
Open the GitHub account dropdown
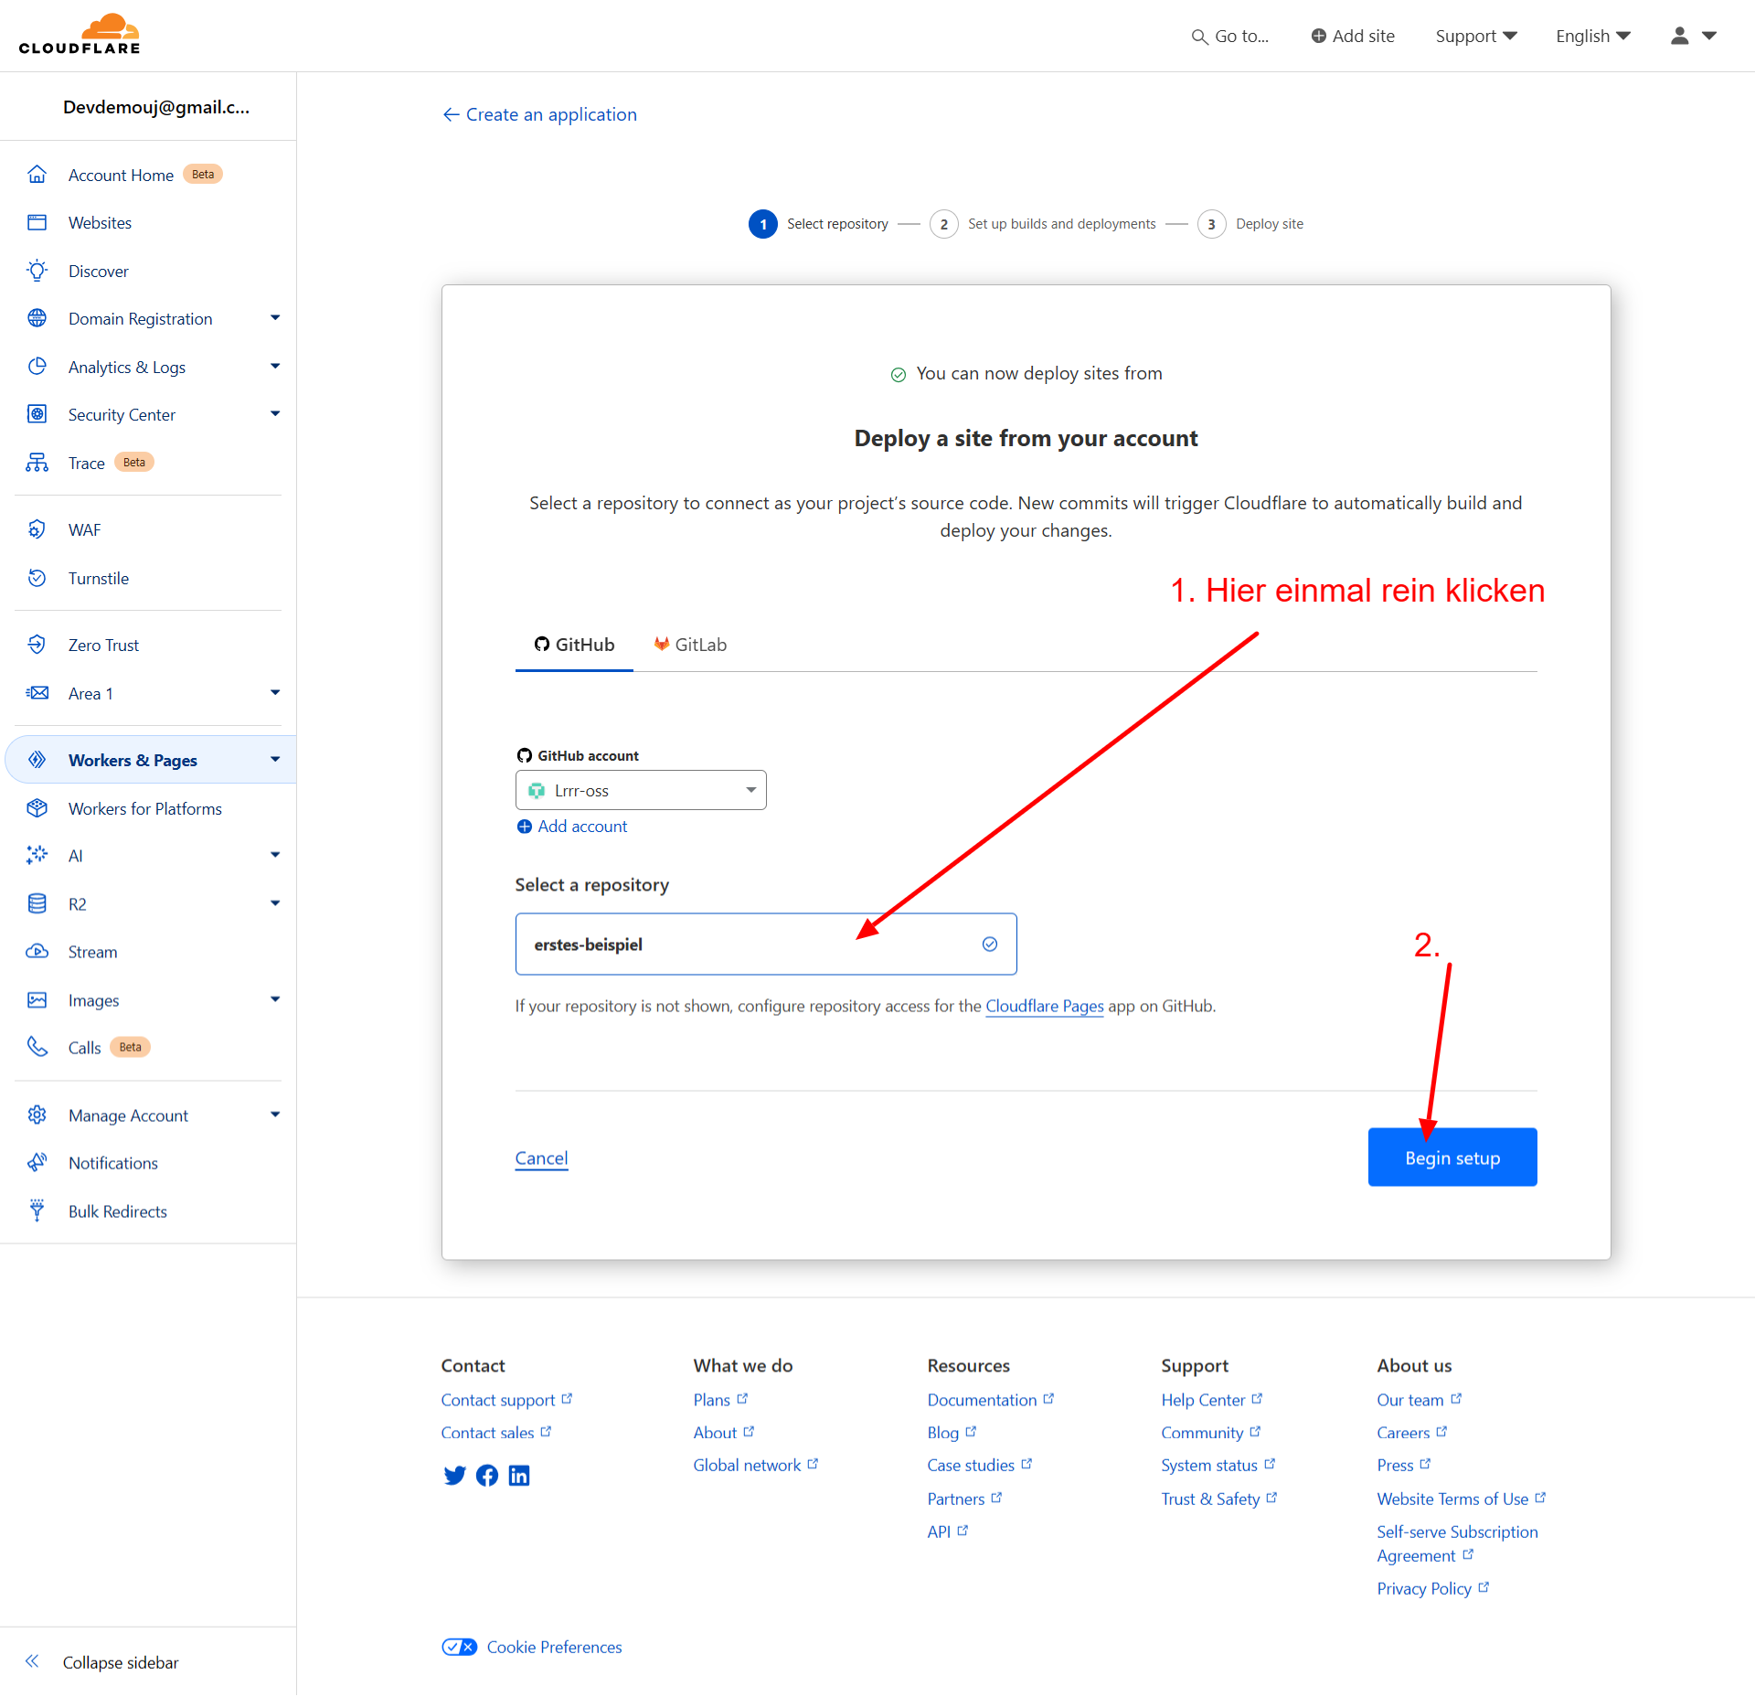pyautogui.click(x=641, y=790)
